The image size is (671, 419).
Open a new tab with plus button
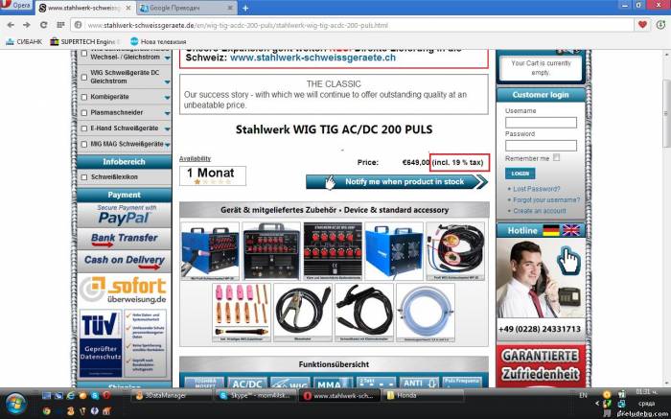(x=245, y=8)
